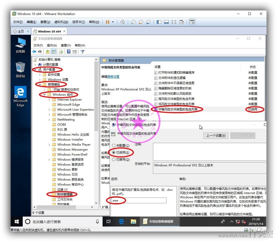Click the filter funnel toolbar icon
The height and width of the screenshot is (242, 277).
[x=83, y=52]
